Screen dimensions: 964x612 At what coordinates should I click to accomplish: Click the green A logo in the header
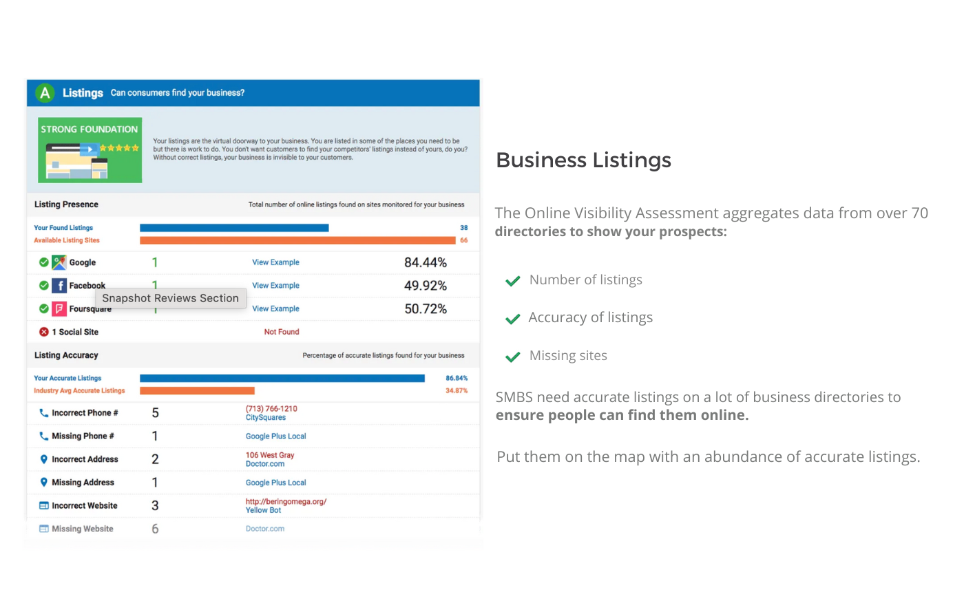pos(43,93)
